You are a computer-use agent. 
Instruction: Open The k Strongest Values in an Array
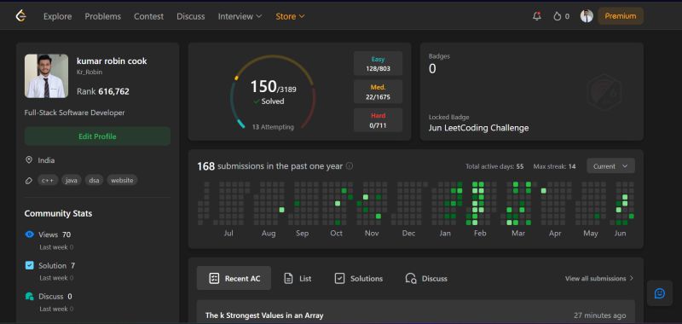[264, 315]
